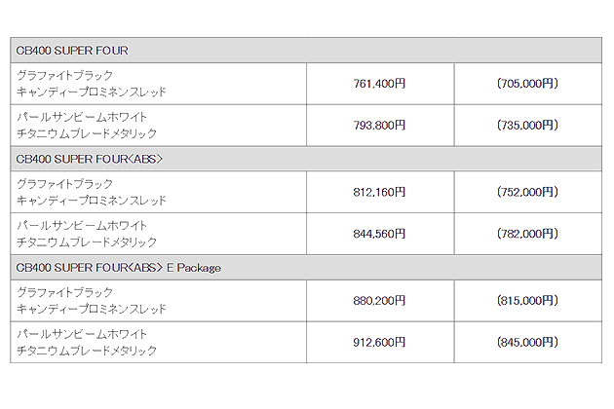Click the color names beside 761,400円

[x=92, y=84]
